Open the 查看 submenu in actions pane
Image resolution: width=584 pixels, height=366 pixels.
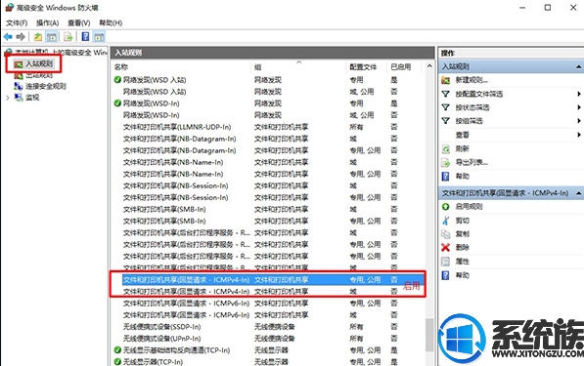[463, 135]
